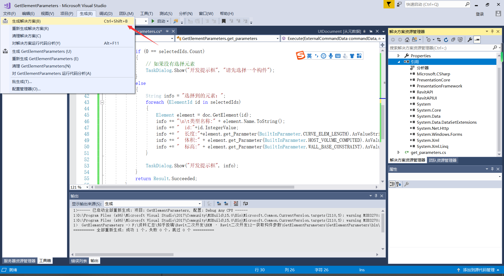Select 重新生成解决方案(R) from the Build menu
This screenshot has height=276, width=504.
tap(30, 29)
